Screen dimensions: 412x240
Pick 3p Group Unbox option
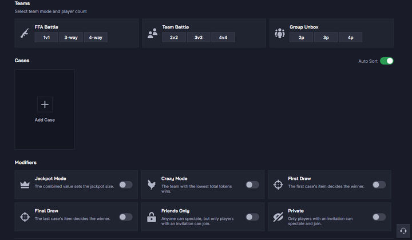point(326,38)
